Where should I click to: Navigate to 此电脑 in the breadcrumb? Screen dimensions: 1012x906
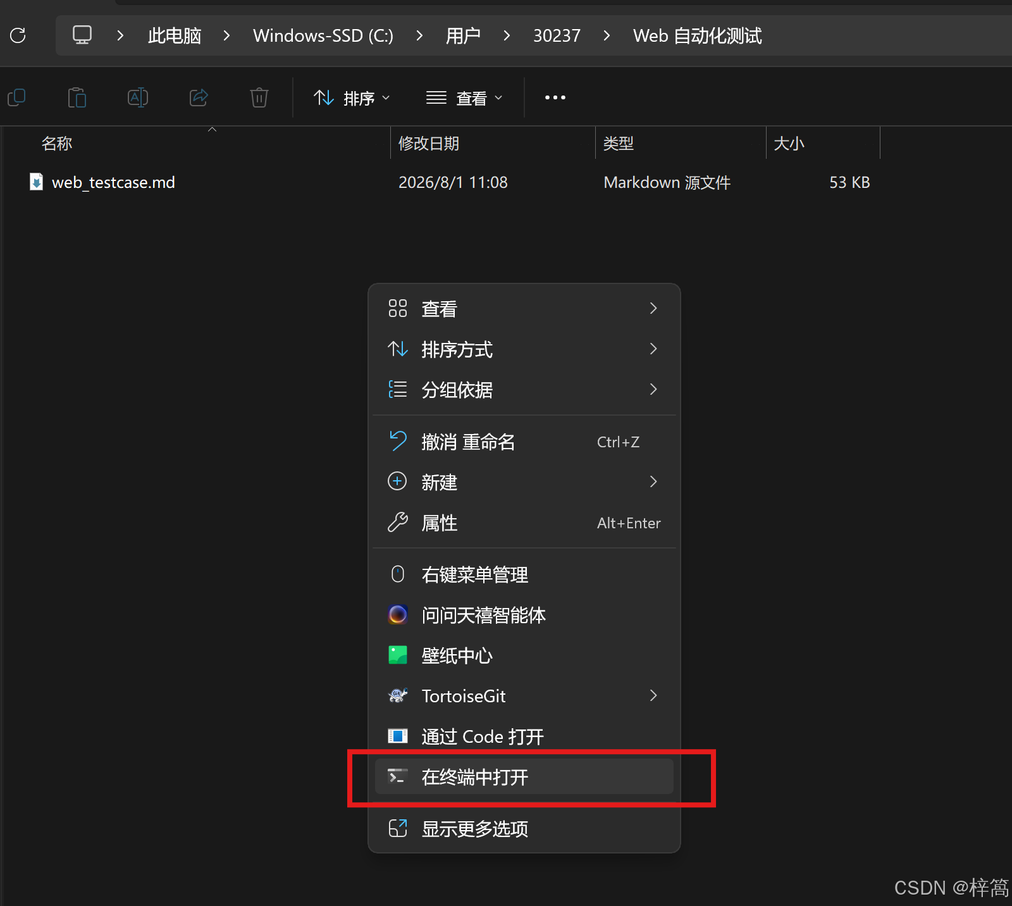(175, 35)
